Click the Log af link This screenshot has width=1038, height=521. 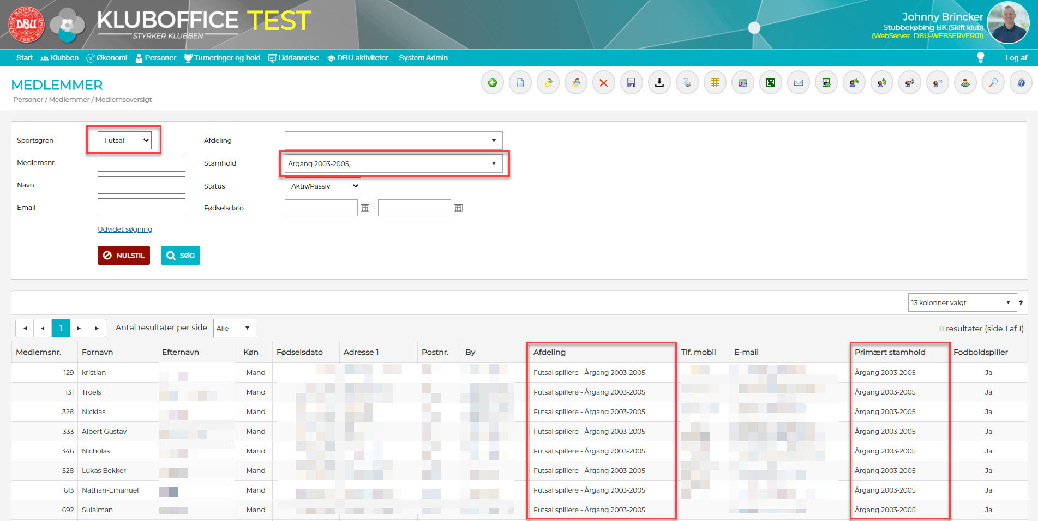click(x=1016, y=58)
